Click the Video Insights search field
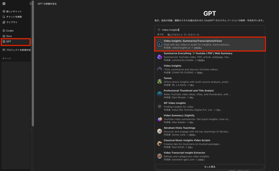The width and height of the screenshot is (279, 171). 210,30
